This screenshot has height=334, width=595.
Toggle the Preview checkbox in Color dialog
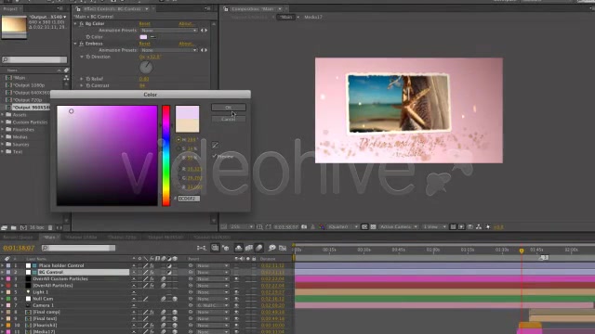point(215,156)
